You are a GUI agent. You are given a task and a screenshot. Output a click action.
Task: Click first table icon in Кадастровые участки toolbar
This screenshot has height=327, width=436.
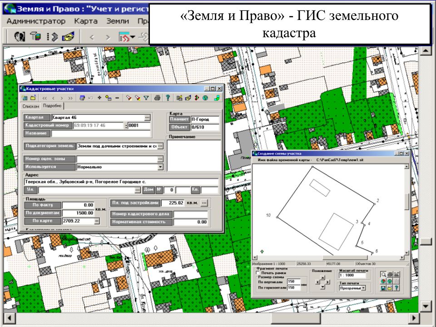point(25,98)
